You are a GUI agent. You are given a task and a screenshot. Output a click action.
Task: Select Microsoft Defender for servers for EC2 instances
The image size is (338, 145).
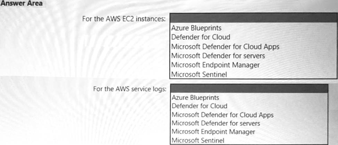point(218,55)
